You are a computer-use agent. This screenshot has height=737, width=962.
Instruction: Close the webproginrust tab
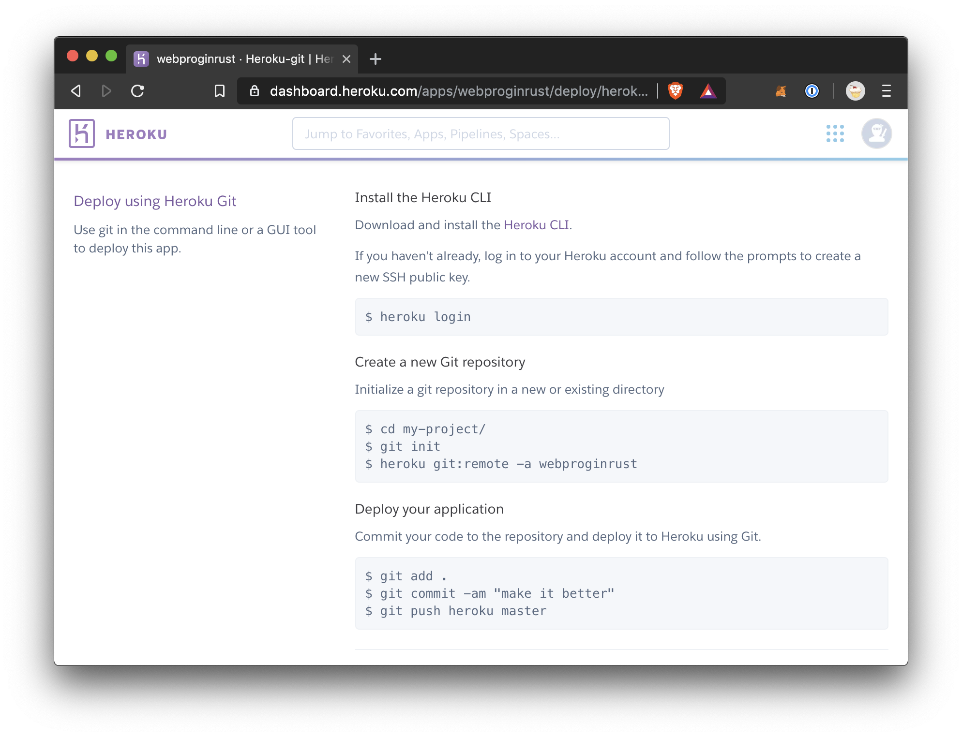click(x=346, y=59)
